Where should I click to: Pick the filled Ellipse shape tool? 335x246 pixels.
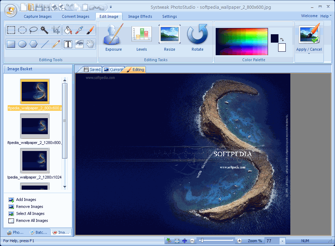click(22, 44)
